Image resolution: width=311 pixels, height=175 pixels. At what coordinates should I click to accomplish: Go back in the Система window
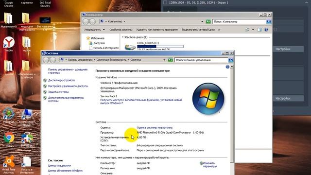[x=46, y=60]
